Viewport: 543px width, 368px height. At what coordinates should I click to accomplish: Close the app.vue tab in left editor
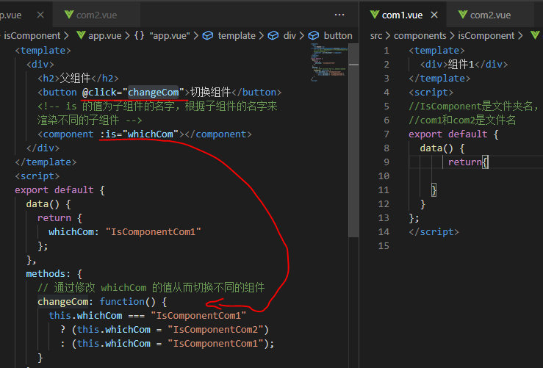point(40,15)
